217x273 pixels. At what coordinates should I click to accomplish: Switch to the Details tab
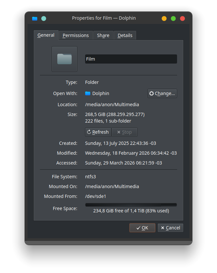coord(125,35)
